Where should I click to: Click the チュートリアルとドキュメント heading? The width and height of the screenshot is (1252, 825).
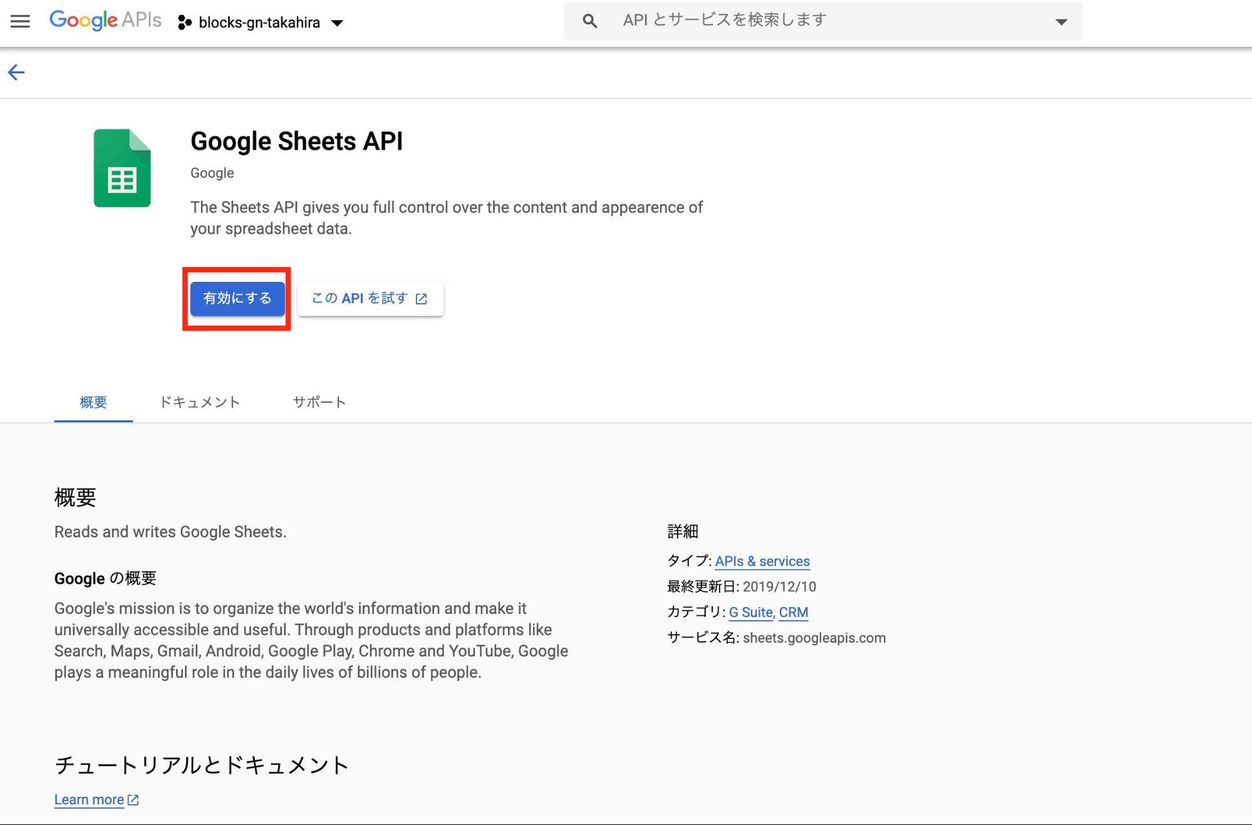click(x=202, y=765)
